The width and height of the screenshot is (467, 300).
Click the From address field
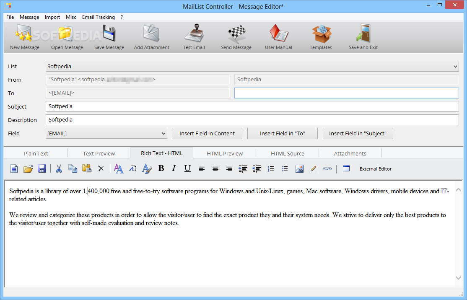(138, 80)
